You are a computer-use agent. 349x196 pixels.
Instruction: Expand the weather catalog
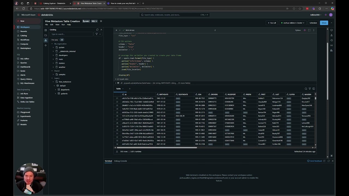click(53, 67)
